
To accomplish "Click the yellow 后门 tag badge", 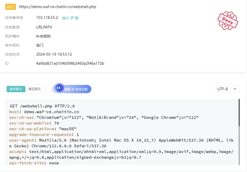I will pos(10,7).
